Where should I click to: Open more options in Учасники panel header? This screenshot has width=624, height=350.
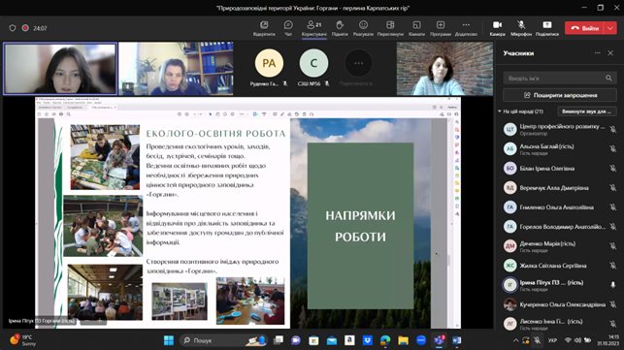point(598,53)
